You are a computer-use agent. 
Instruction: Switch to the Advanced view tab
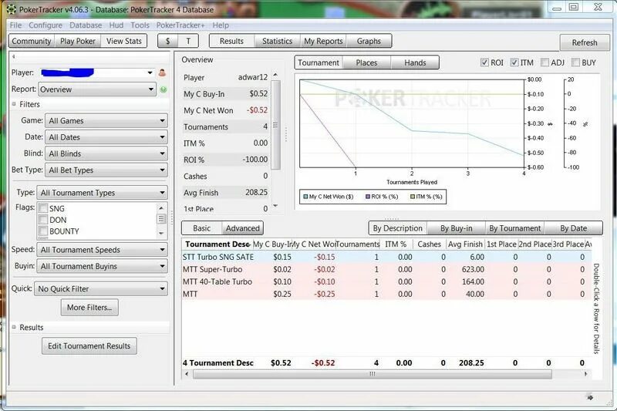pos(243,228)
